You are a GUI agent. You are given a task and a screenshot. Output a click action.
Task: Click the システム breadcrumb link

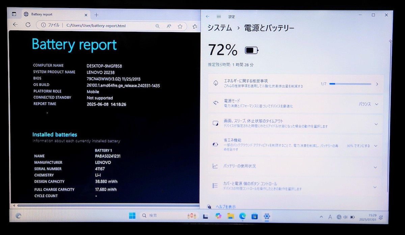219,28
